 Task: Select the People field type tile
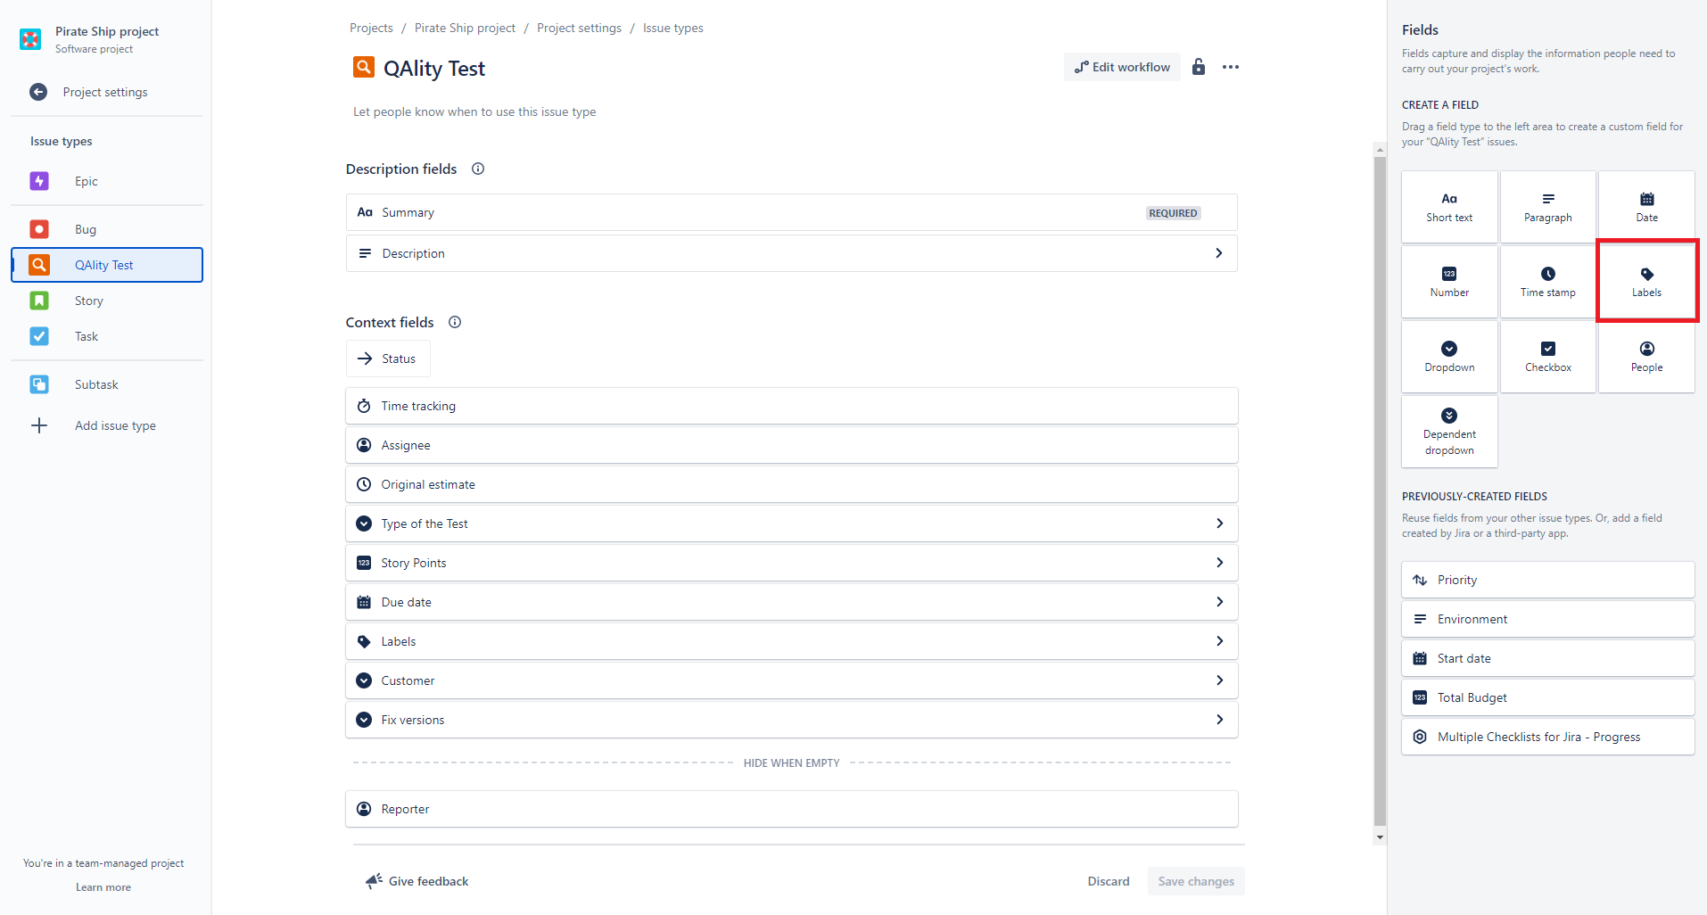[1646, 357]
